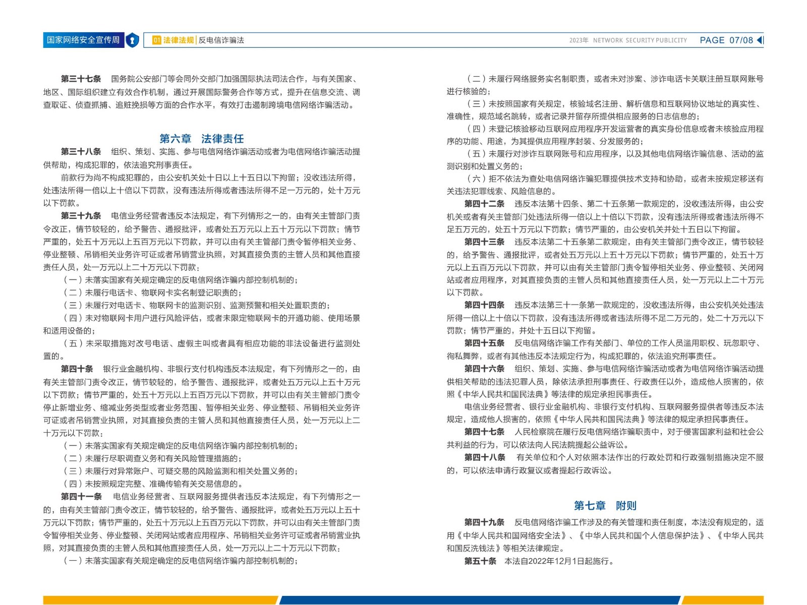Jump to chapter heading 第七章 附则

click(605, 506)
